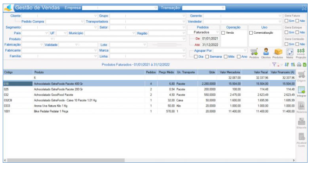
Task: Open the Matriz view icon
Action: (x=290, y=52)
